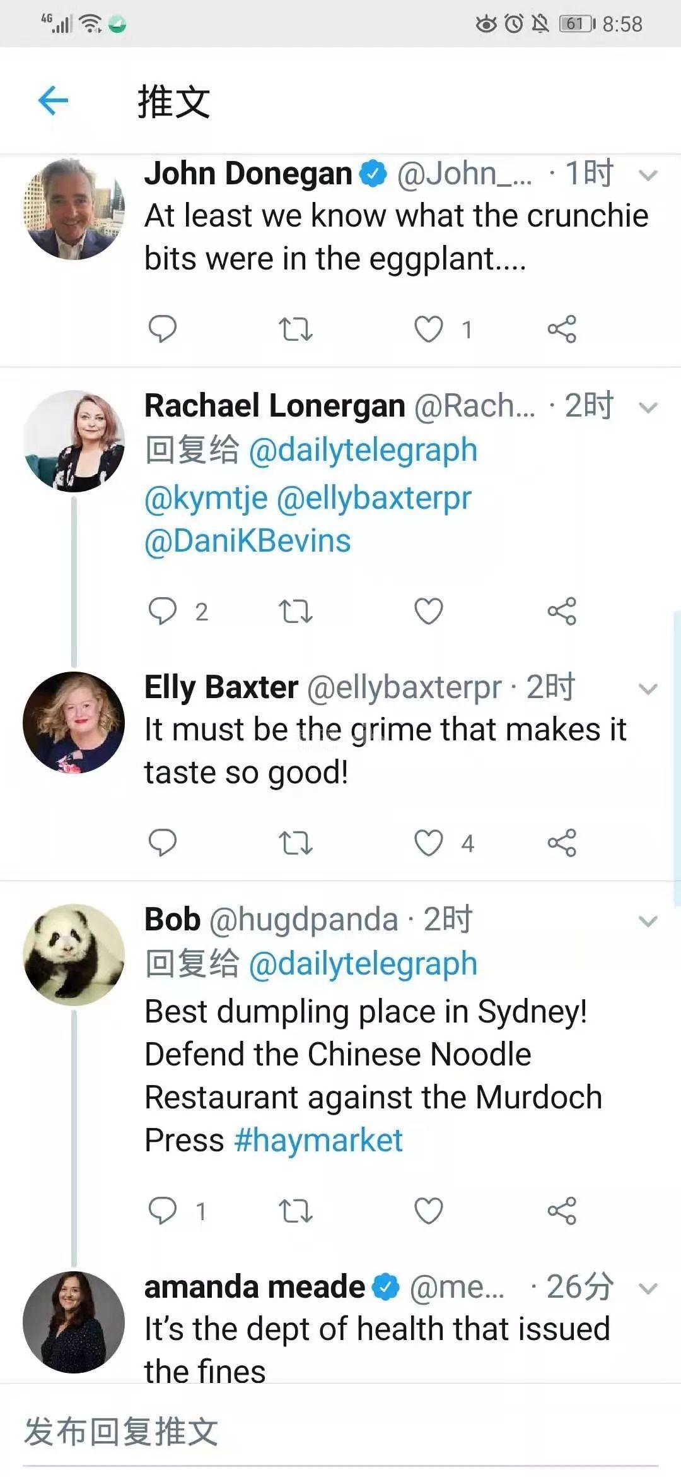This screenshot has height=1477, width=681.
Task: Open the #haymarket hashtag
Action: coord(318,1141)
